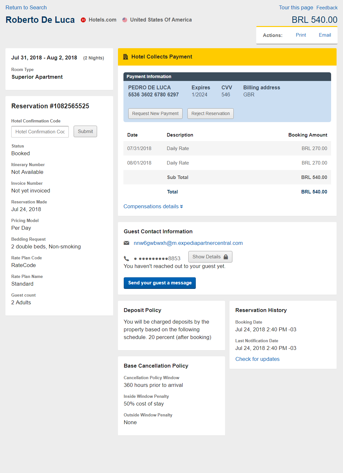The image size is (343, 473).
Task: Open the Feedback link
Action: (x=327, y=8)
